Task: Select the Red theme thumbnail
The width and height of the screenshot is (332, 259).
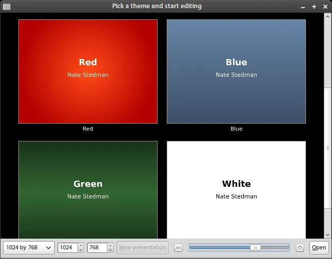Action: 88,71
